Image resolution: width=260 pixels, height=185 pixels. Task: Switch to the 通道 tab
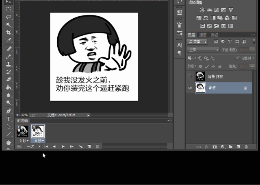click(203, 35)
